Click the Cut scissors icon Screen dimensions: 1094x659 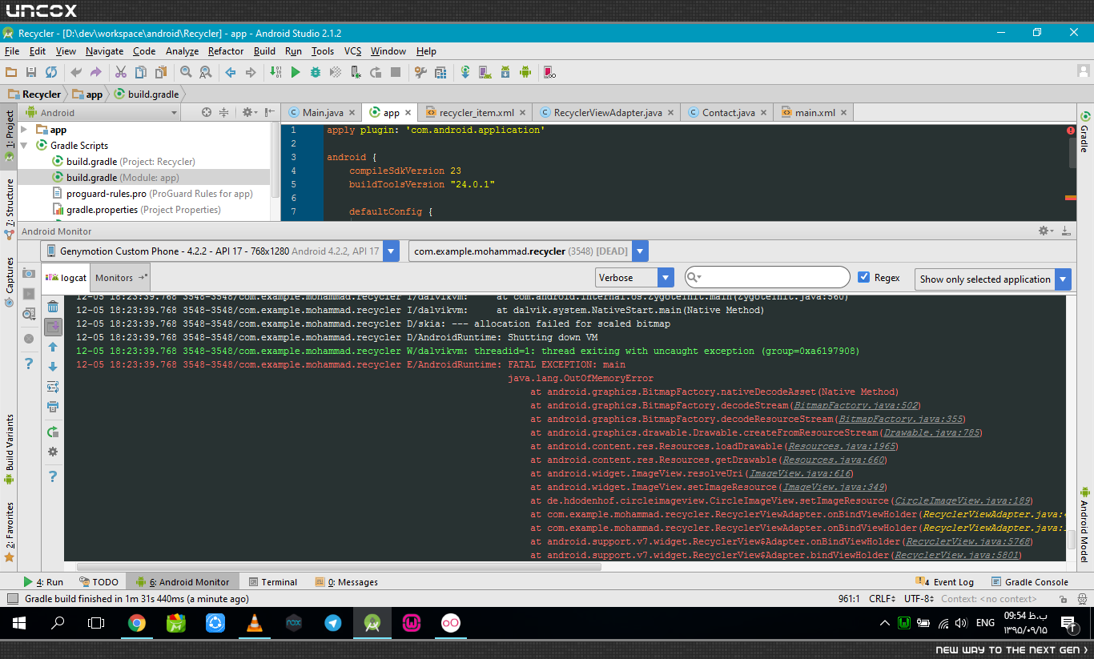point(121,72)
